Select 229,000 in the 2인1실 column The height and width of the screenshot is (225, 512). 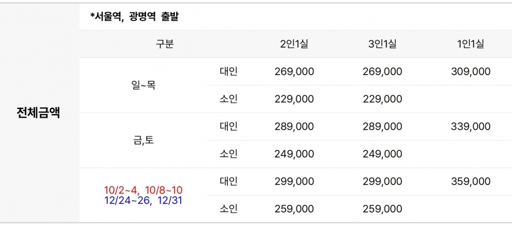pos(294,99)
